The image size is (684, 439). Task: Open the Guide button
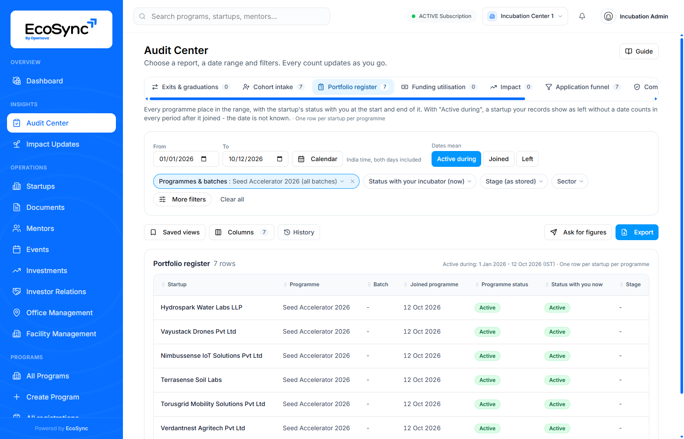coord(639,51)
